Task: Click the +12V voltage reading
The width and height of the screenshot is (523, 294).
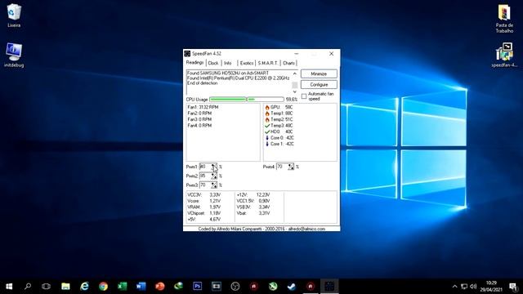Action: point(253,194)
